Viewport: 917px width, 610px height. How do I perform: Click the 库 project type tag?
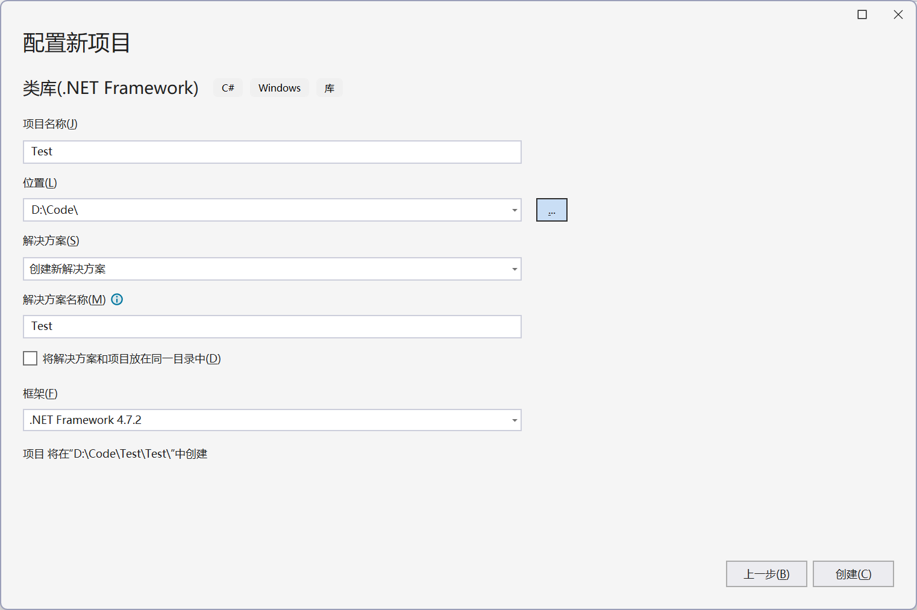[x=330, y=88]
